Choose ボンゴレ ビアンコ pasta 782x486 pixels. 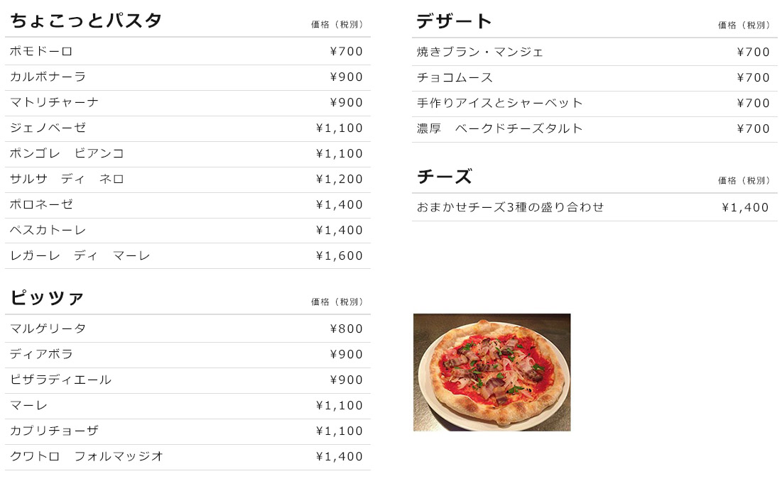pos(67,154)
